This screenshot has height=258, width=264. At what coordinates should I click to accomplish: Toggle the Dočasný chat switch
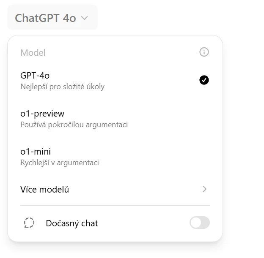click(200, 223)
